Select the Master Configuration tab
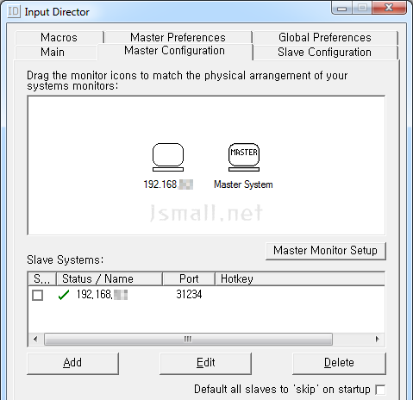The height and width of the screenshot is (400, 413). coord(175,51)
